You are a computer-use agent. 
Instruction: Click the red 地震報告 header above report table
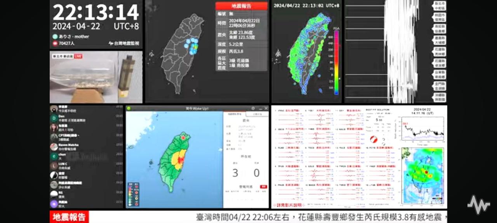(241, 6)
